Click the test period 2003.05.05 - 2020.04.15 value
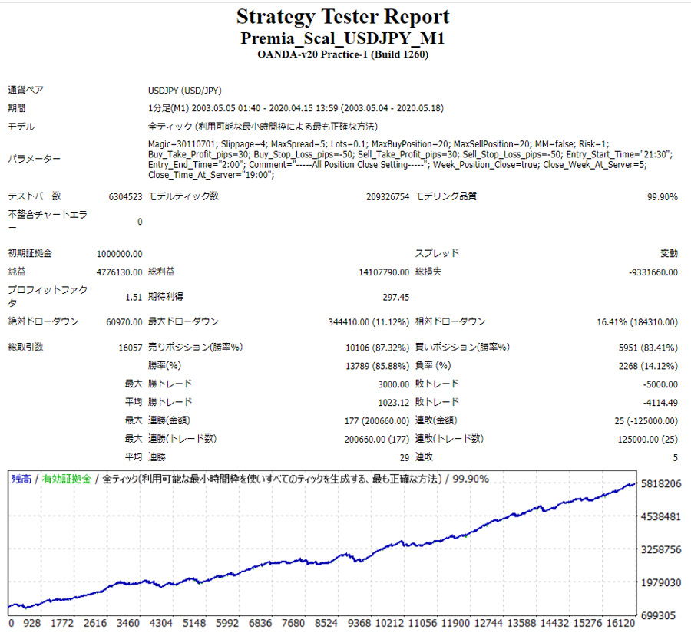This screenshot has height=636, width=691. (296, 108)
